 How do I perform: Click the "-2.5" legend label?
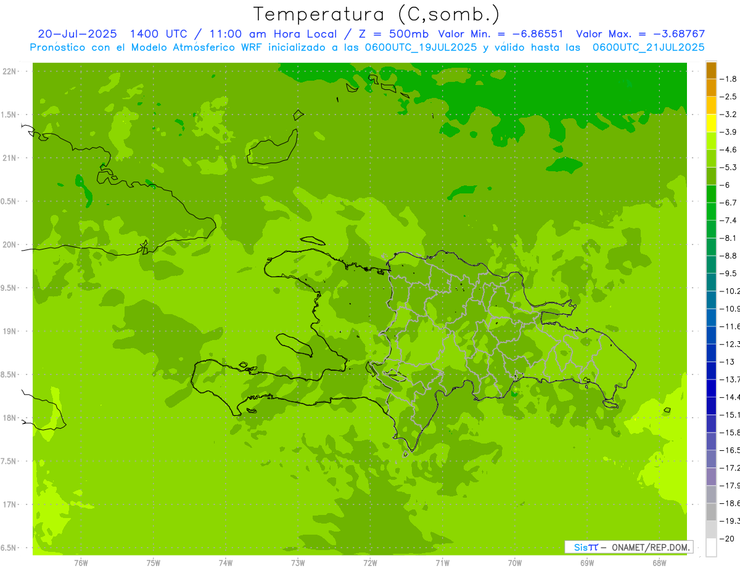click(728, 97)
